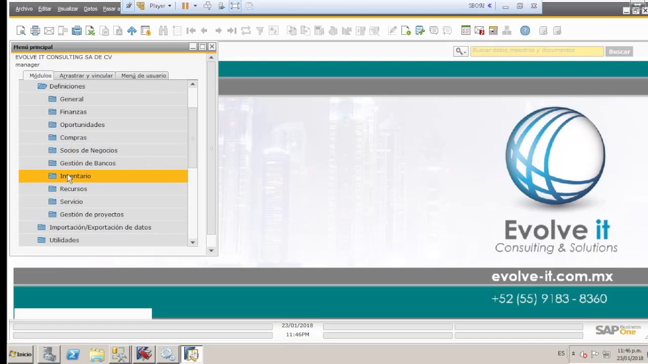Image resolution: width=648 pixels, height=364 pixels.
Task: Open dropdown arrow next to pause button
Action: click(x=195, y=6)
